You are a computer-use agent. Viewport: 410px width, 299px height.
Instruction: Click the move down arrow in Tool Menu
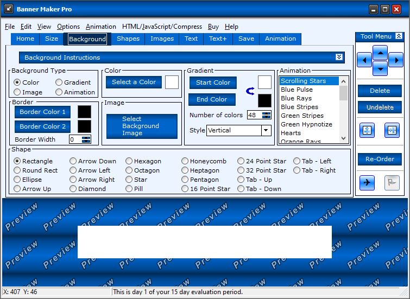pos(380,68)
